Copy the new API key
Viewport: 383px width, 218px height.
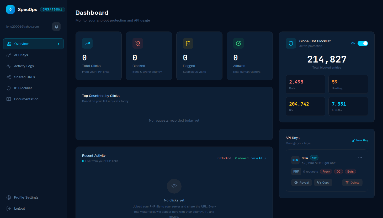pos(323,182)
